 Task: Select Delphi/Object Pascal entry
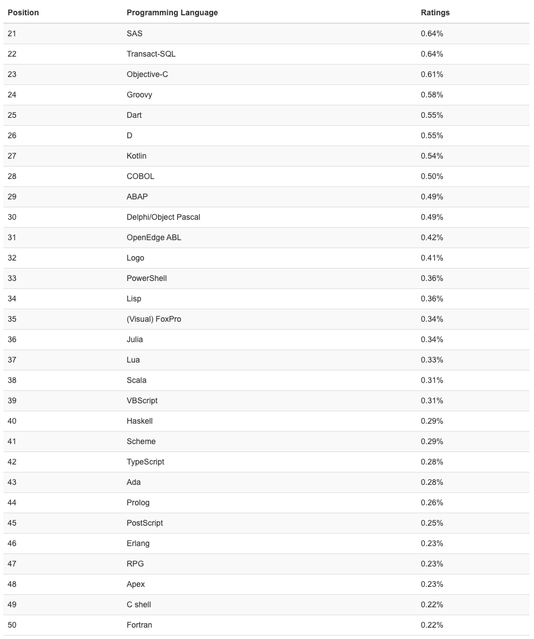pyautogui.click(x=163, y=217)
